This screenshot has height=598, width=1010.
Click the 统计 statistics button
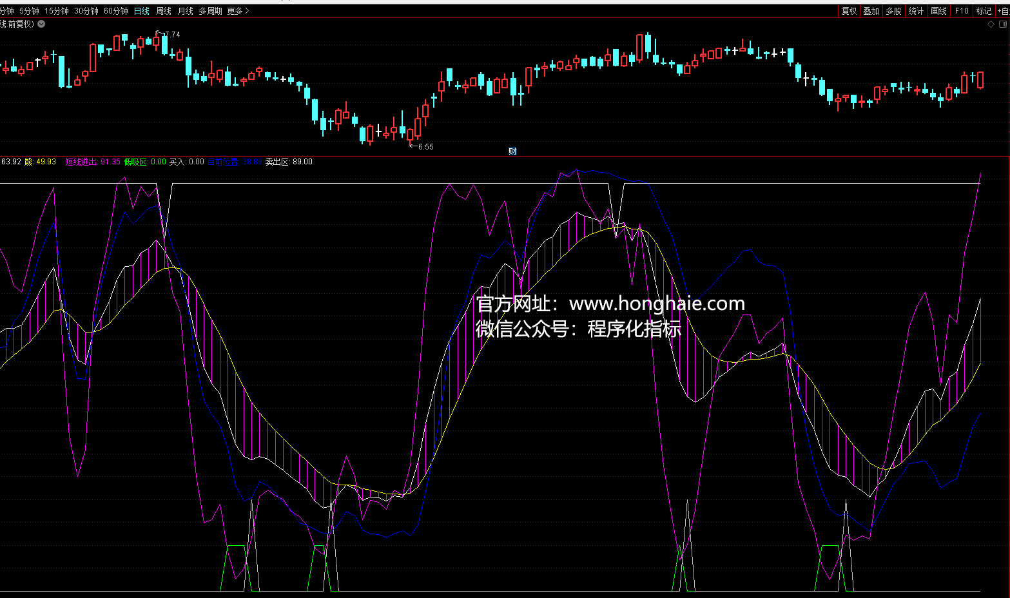point(916,11)
